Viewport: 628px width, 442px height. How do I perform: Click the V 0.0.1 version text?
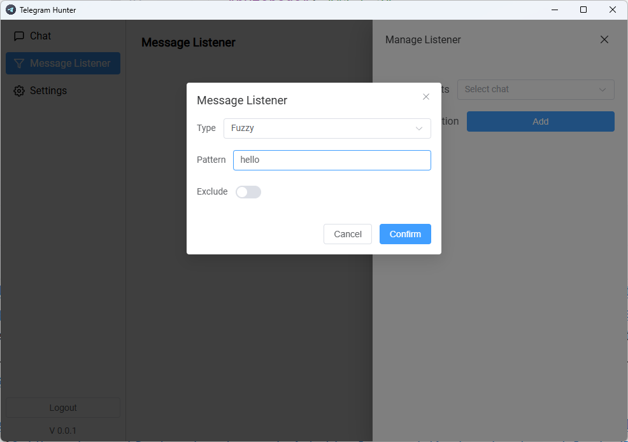[63, 431]
